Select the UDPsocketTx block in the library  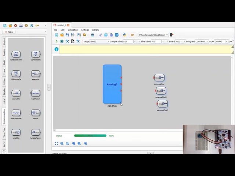pyautogui.click(x=16, y=74)
